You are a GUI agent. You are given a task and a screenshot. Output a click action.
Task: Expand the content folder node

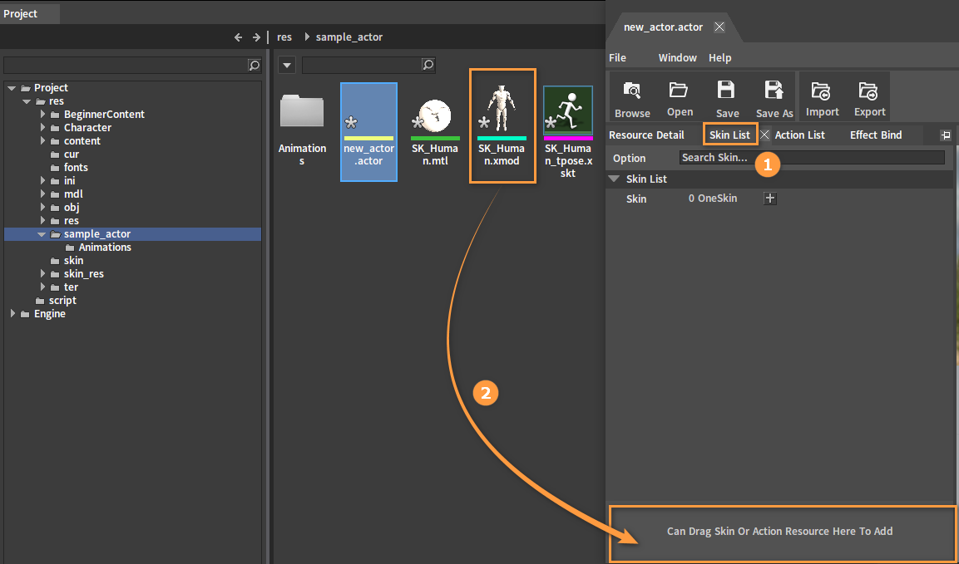click(42, 141)
